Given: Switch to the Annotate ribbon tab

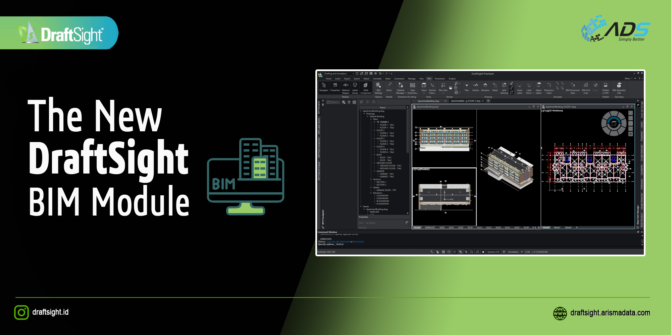Looking at the screenshot, I should (377, 79).
